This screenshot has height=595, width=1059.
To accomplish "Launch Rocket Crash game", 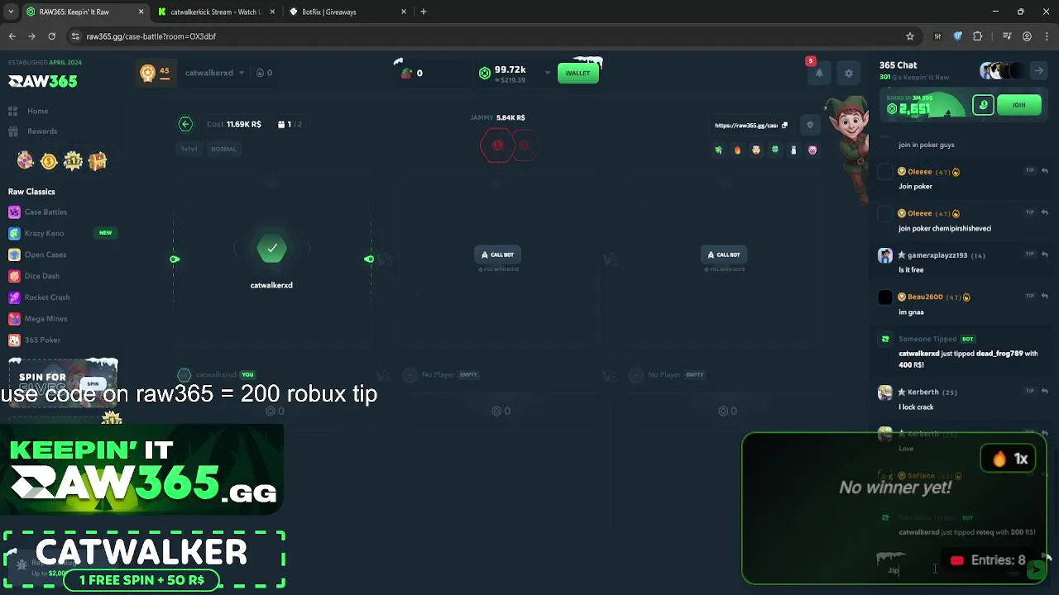I will (x=39, y=297).
